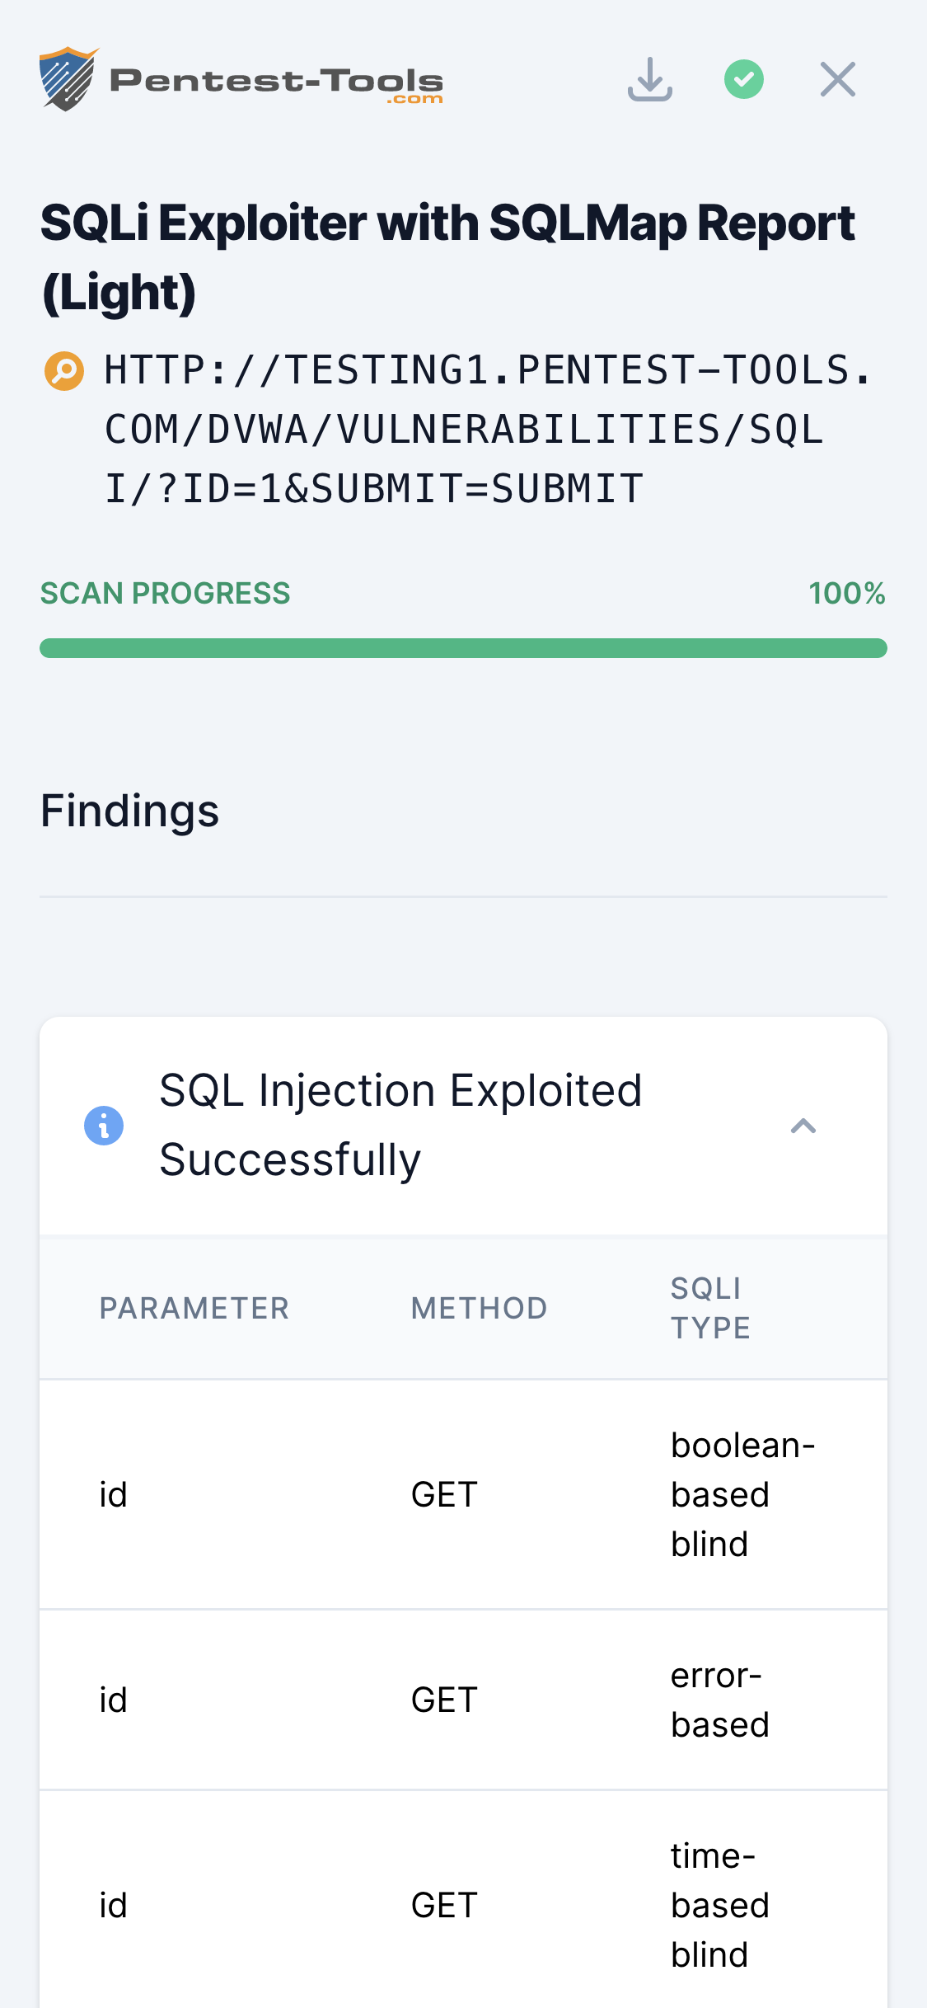The height and width of the screenshot is (2008, 927).
Task: Click the blue info icon on the finding
Action: [x=102, y=1124]
